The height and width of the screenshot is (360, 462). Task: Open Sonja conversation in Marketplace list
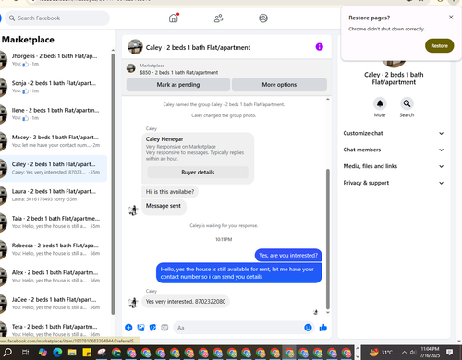click(x=54, y=87)
